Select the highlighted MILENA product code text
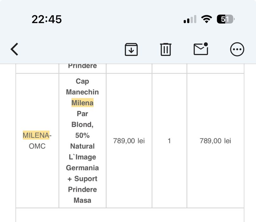This screenshot has height=222, width=256. (36, 135)
